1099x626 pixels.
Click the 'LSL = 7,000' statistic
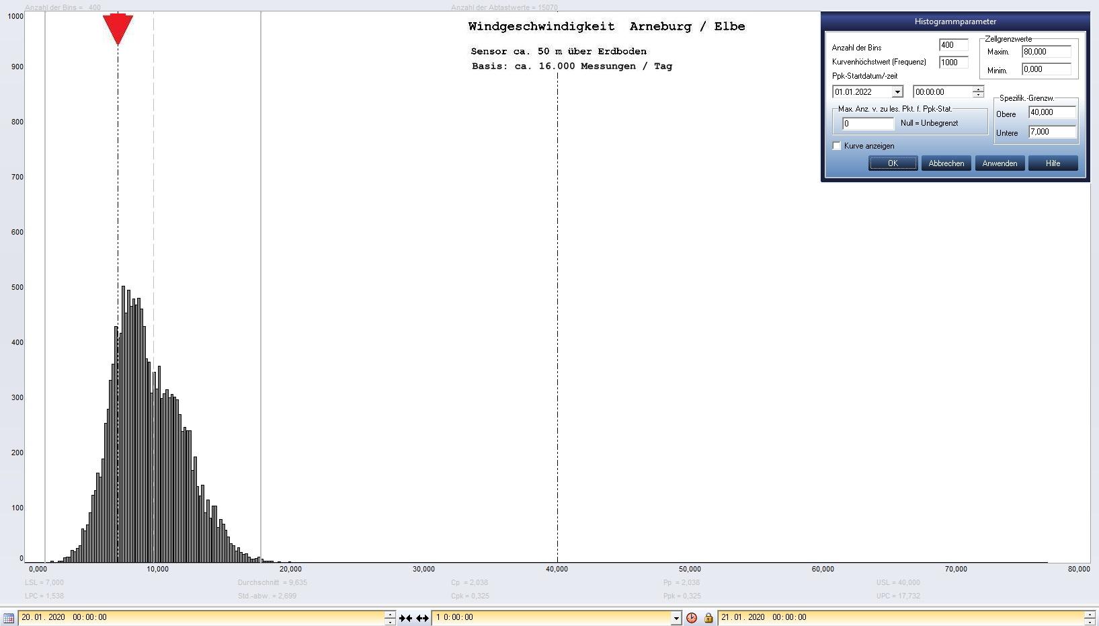point(44,583)
